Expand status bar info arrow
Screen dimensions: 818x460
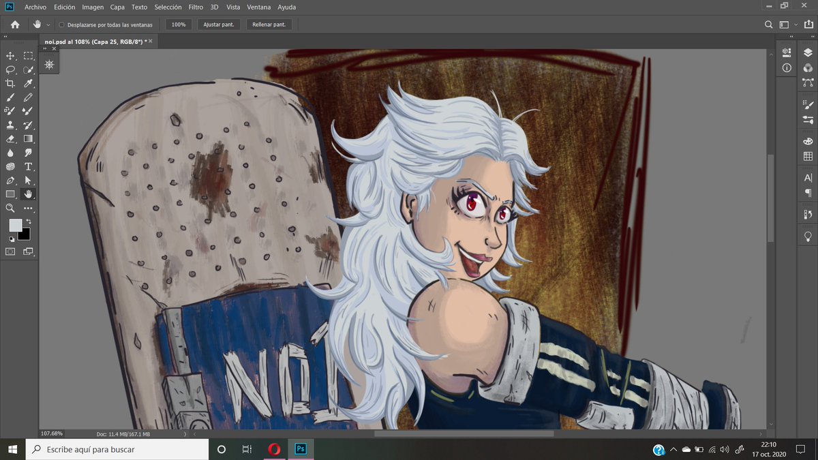(185, 433)
